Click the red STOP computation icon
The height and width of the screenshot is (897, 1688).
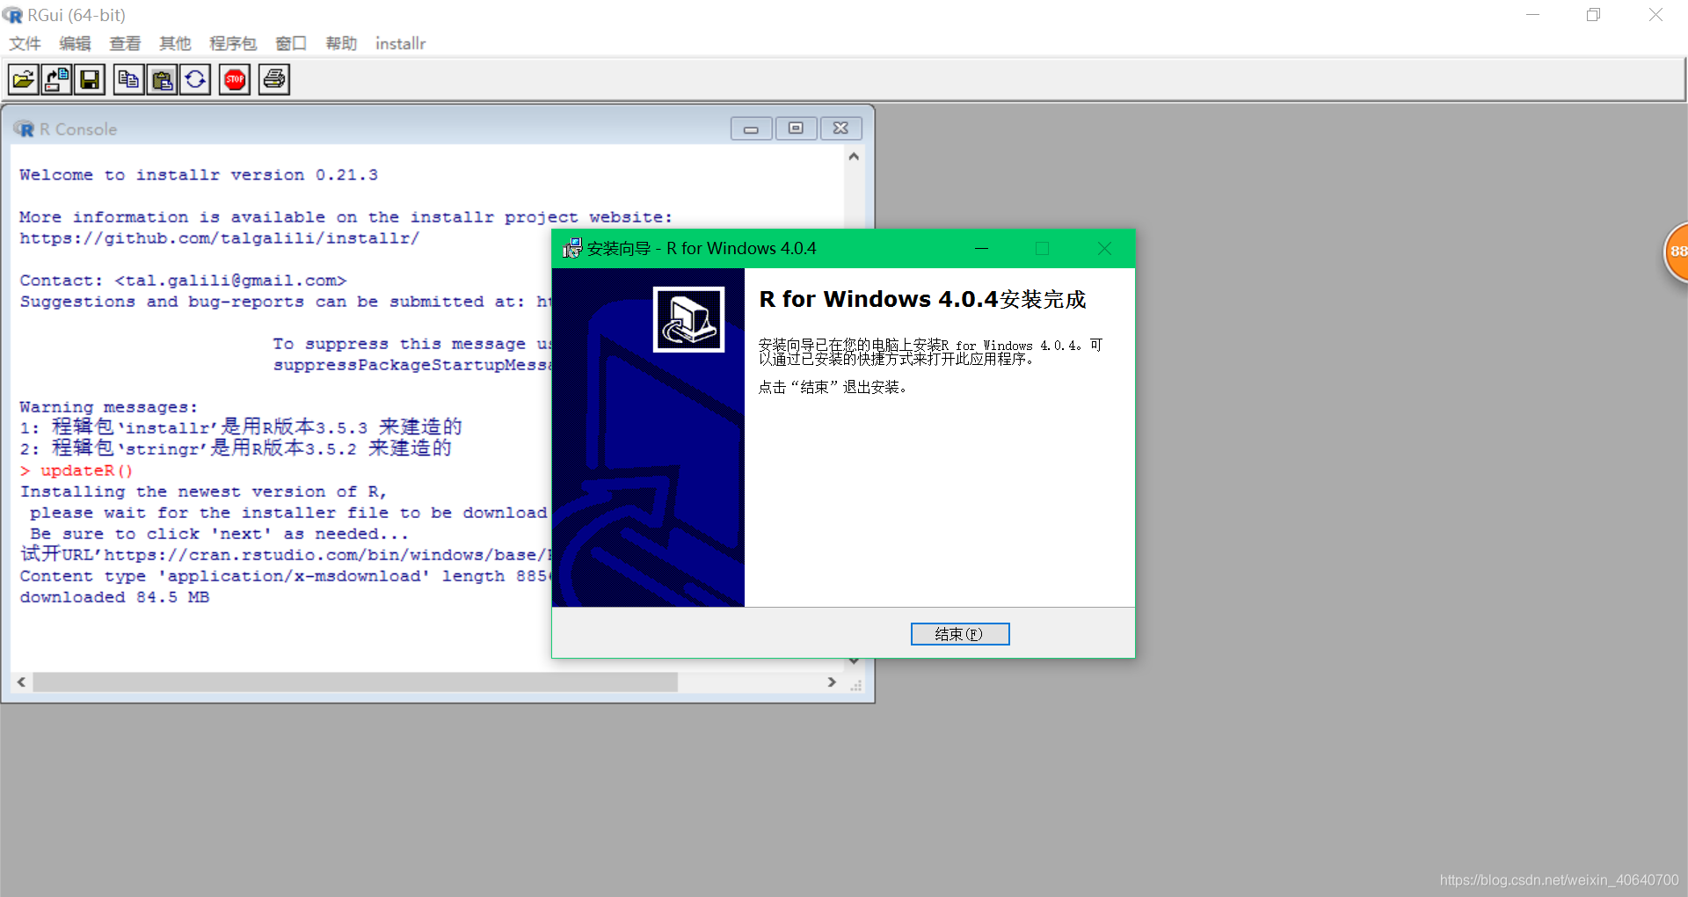click(235, 80)
